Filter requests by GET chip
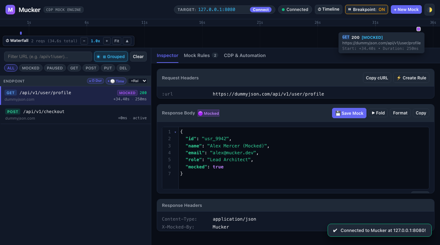Image resolution: width=440 pixels, height=245 pixels. pyautogui.click(x=74, y=68)
